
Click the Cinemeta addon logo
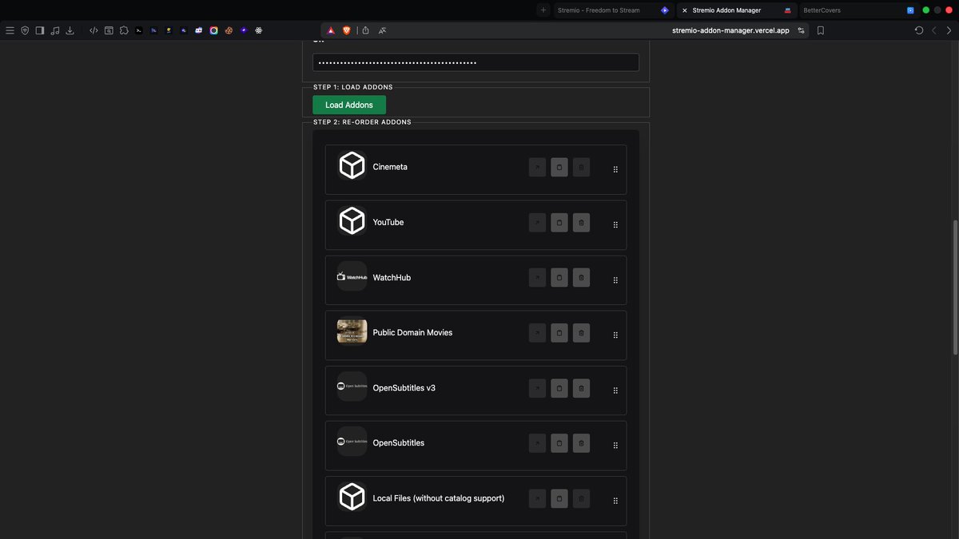(352, 165)
